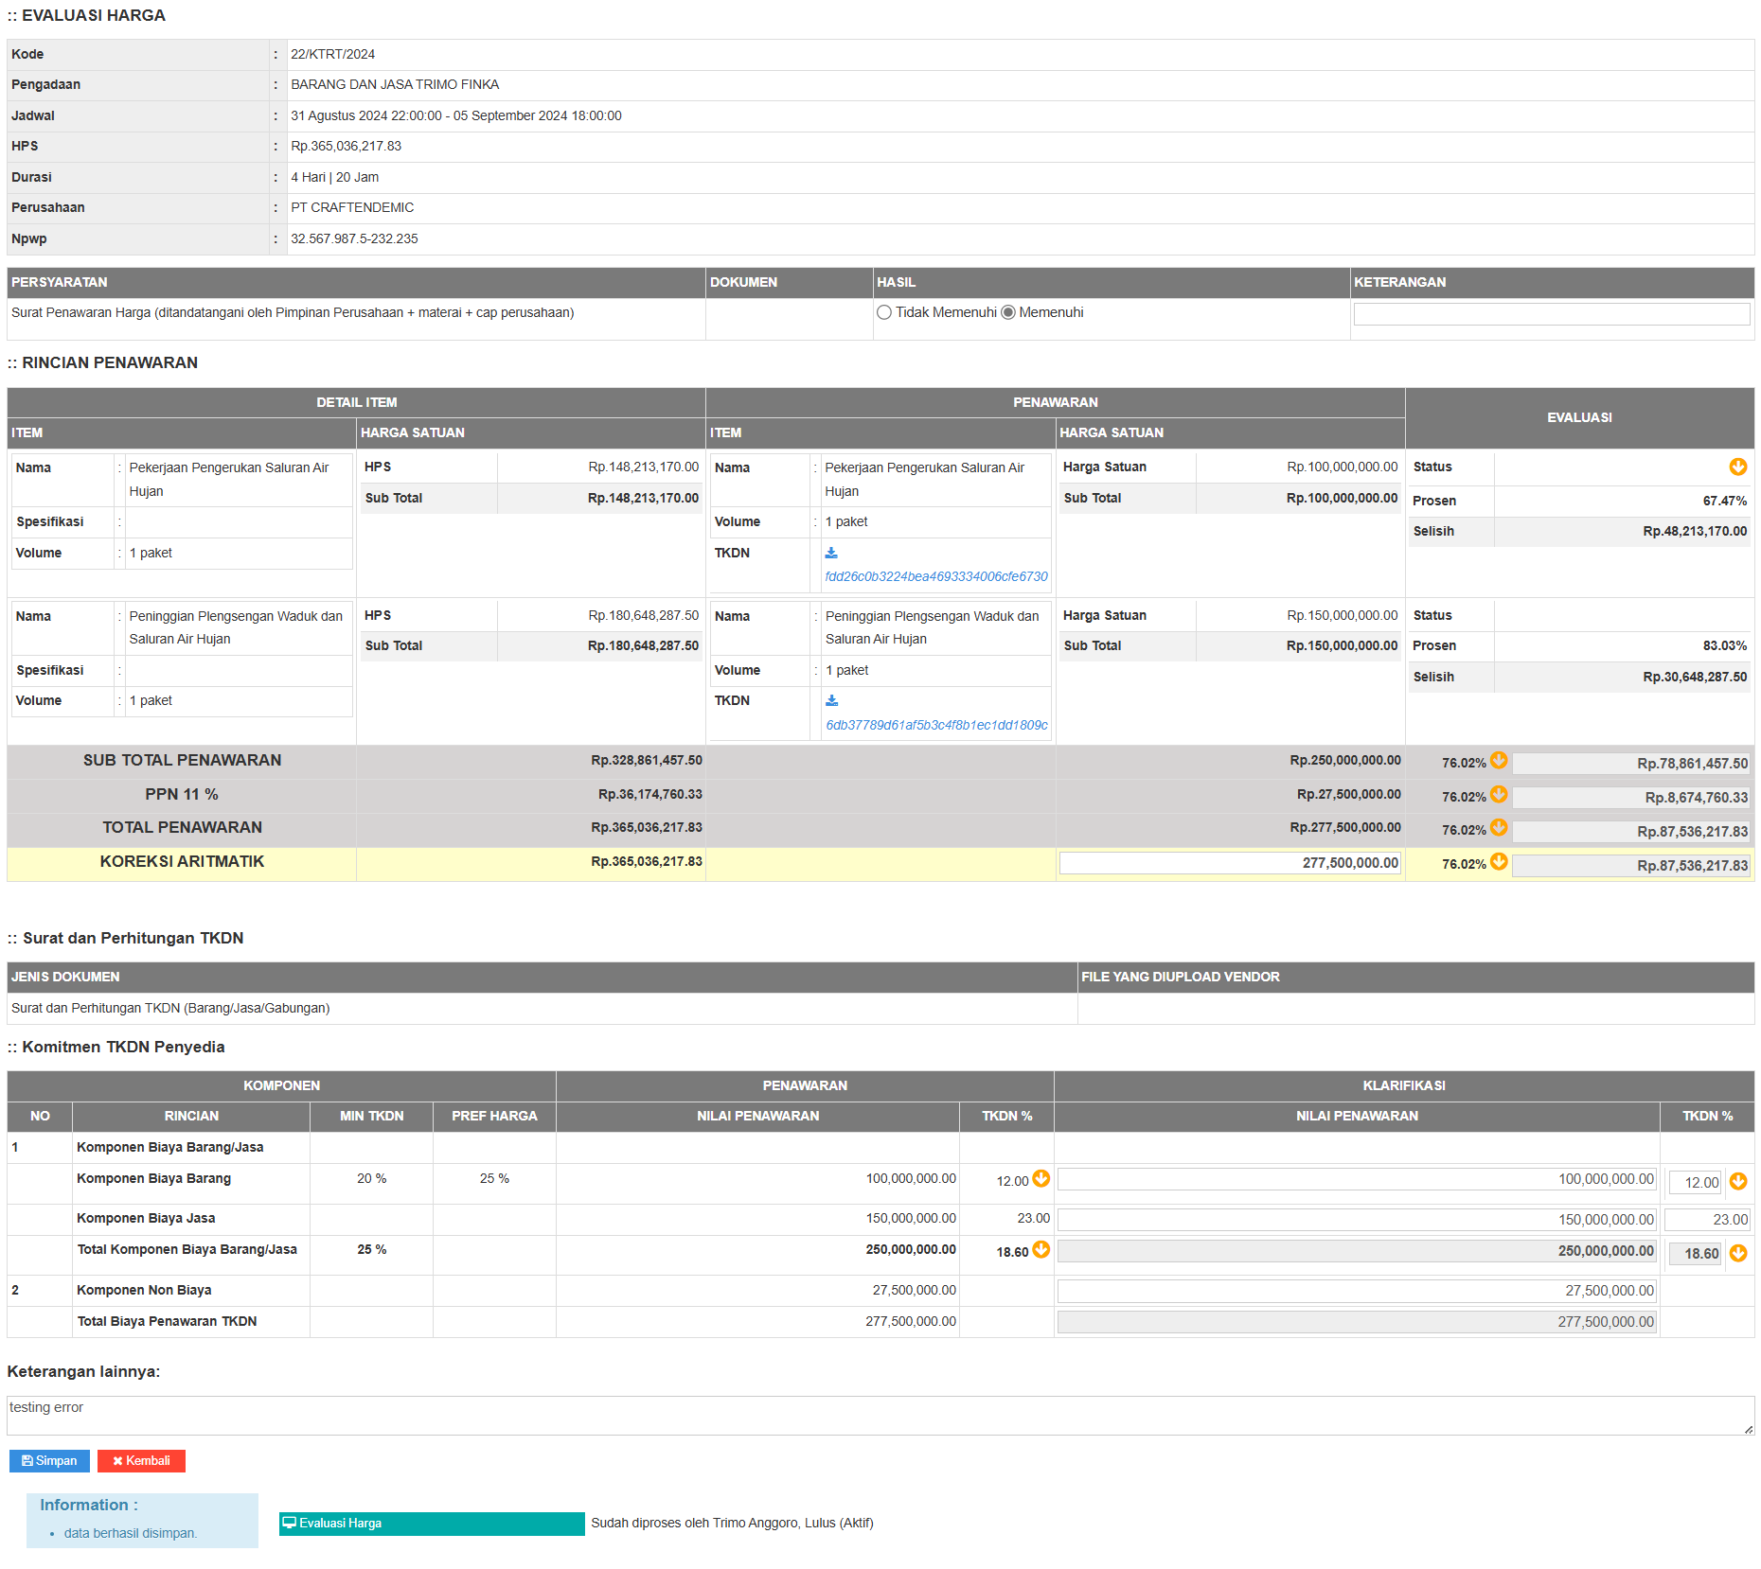Click orange arrow next to klarifikasi TKDN 12.00 field
Viewport: 1761px width, 1569px height.
coord(1738,1181)
